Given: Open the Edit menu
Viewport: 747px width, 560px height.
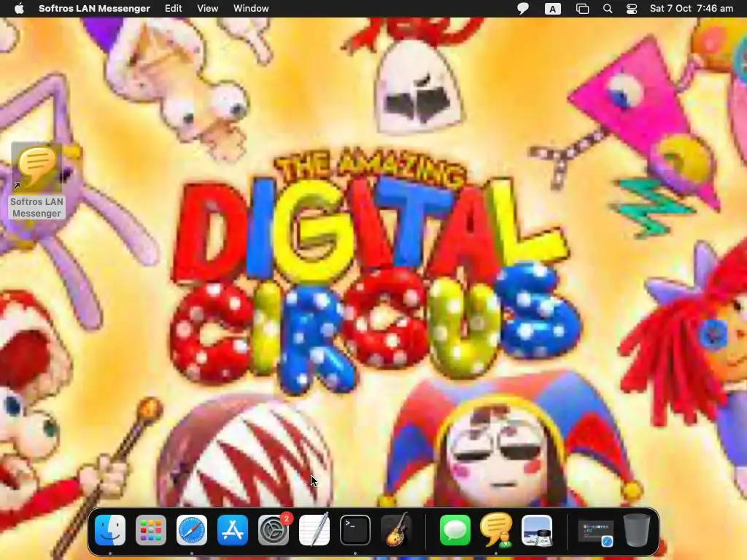Looking at the screenshot, I should [173, 8].
